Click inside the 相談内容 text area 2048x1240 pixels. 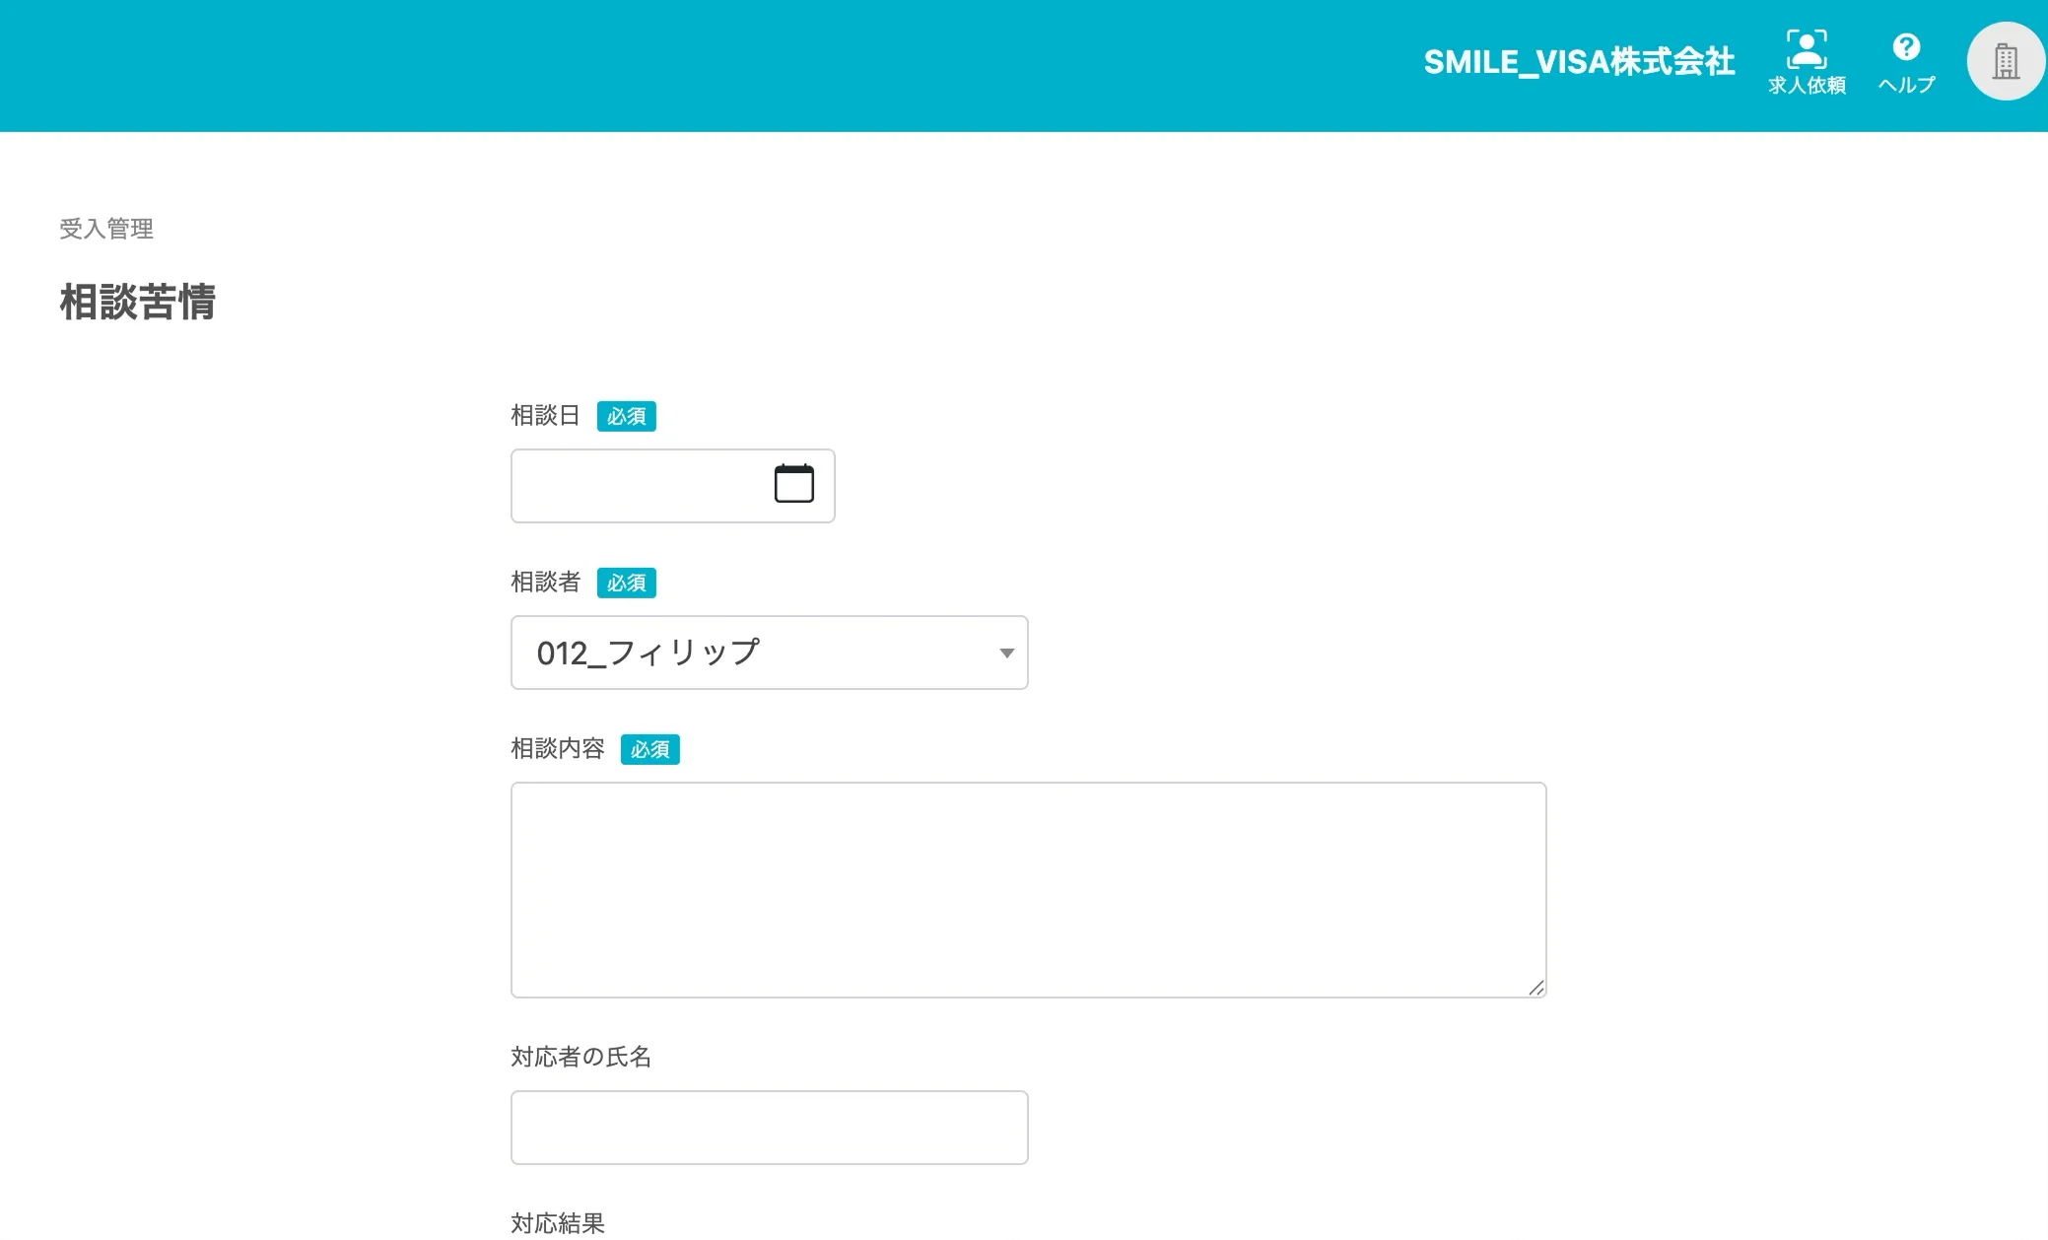click(x=1028, y=889)
